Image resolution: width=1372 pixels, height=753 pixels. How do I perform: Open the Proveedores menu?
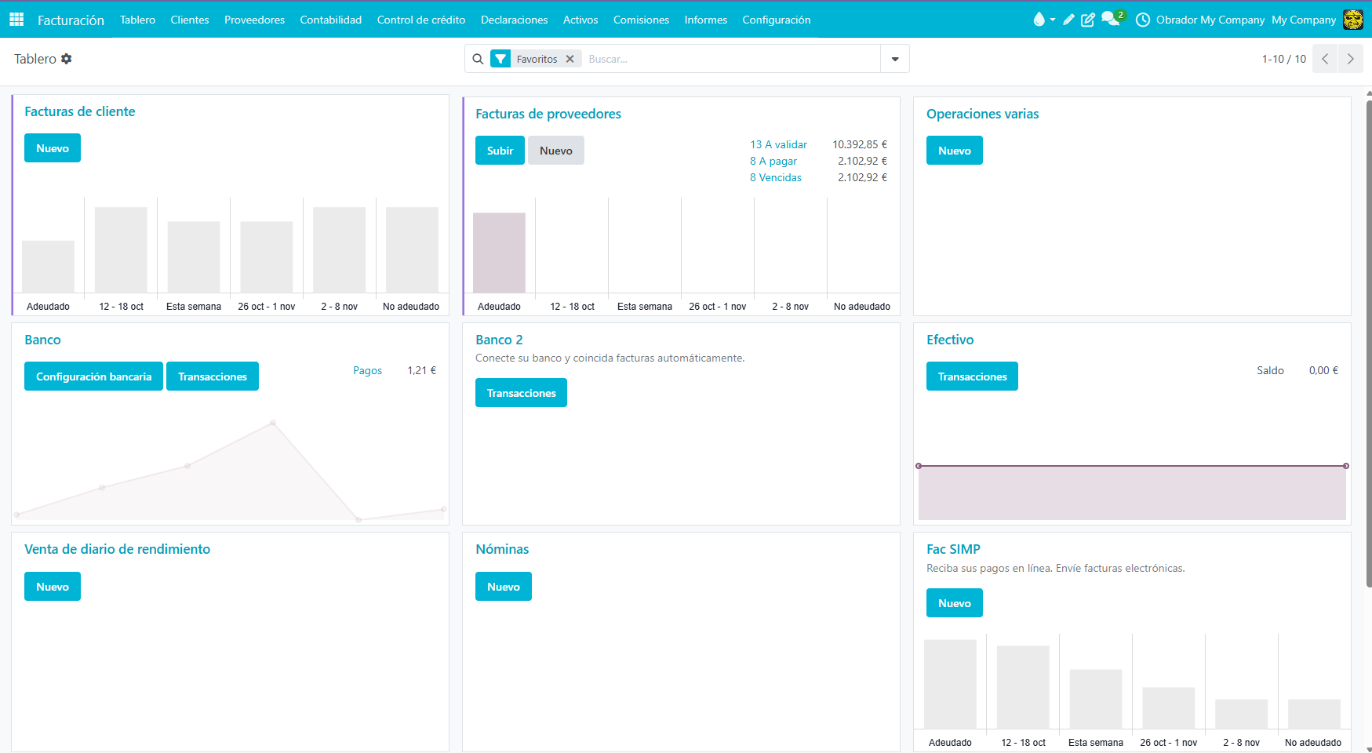[254, 20]
